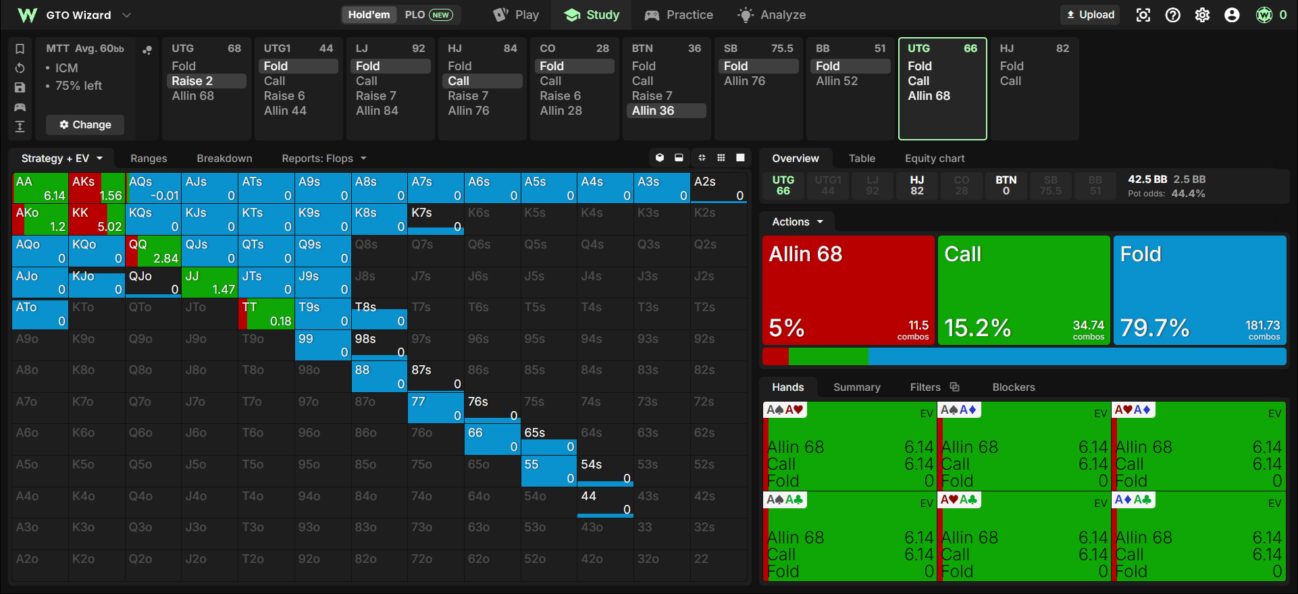The height and width of the screenshot is (594, 1298).
Task: Open the Play tab
Action: coord(517,15)
